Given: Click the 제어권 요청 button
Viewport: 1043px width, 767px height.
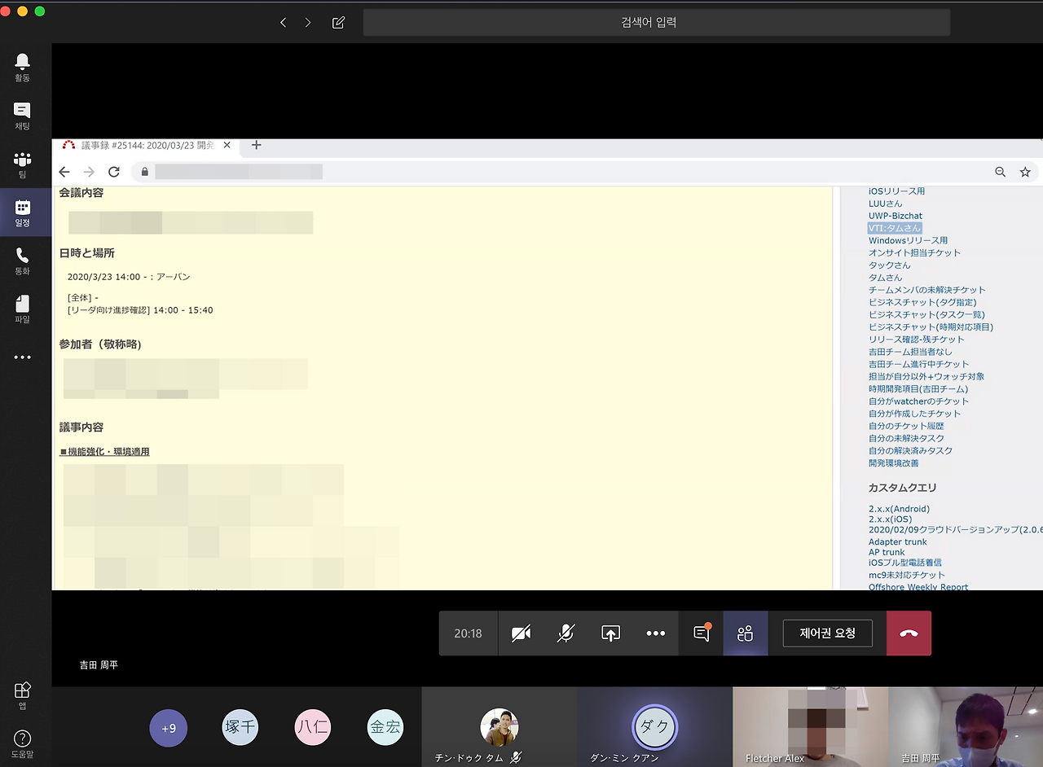Looking at the screenshot, I should pos(827,633).
